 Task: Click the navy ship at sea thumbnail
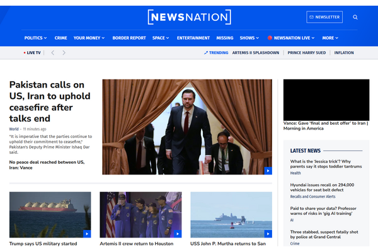pyautogui.click(x=231, y=215)
